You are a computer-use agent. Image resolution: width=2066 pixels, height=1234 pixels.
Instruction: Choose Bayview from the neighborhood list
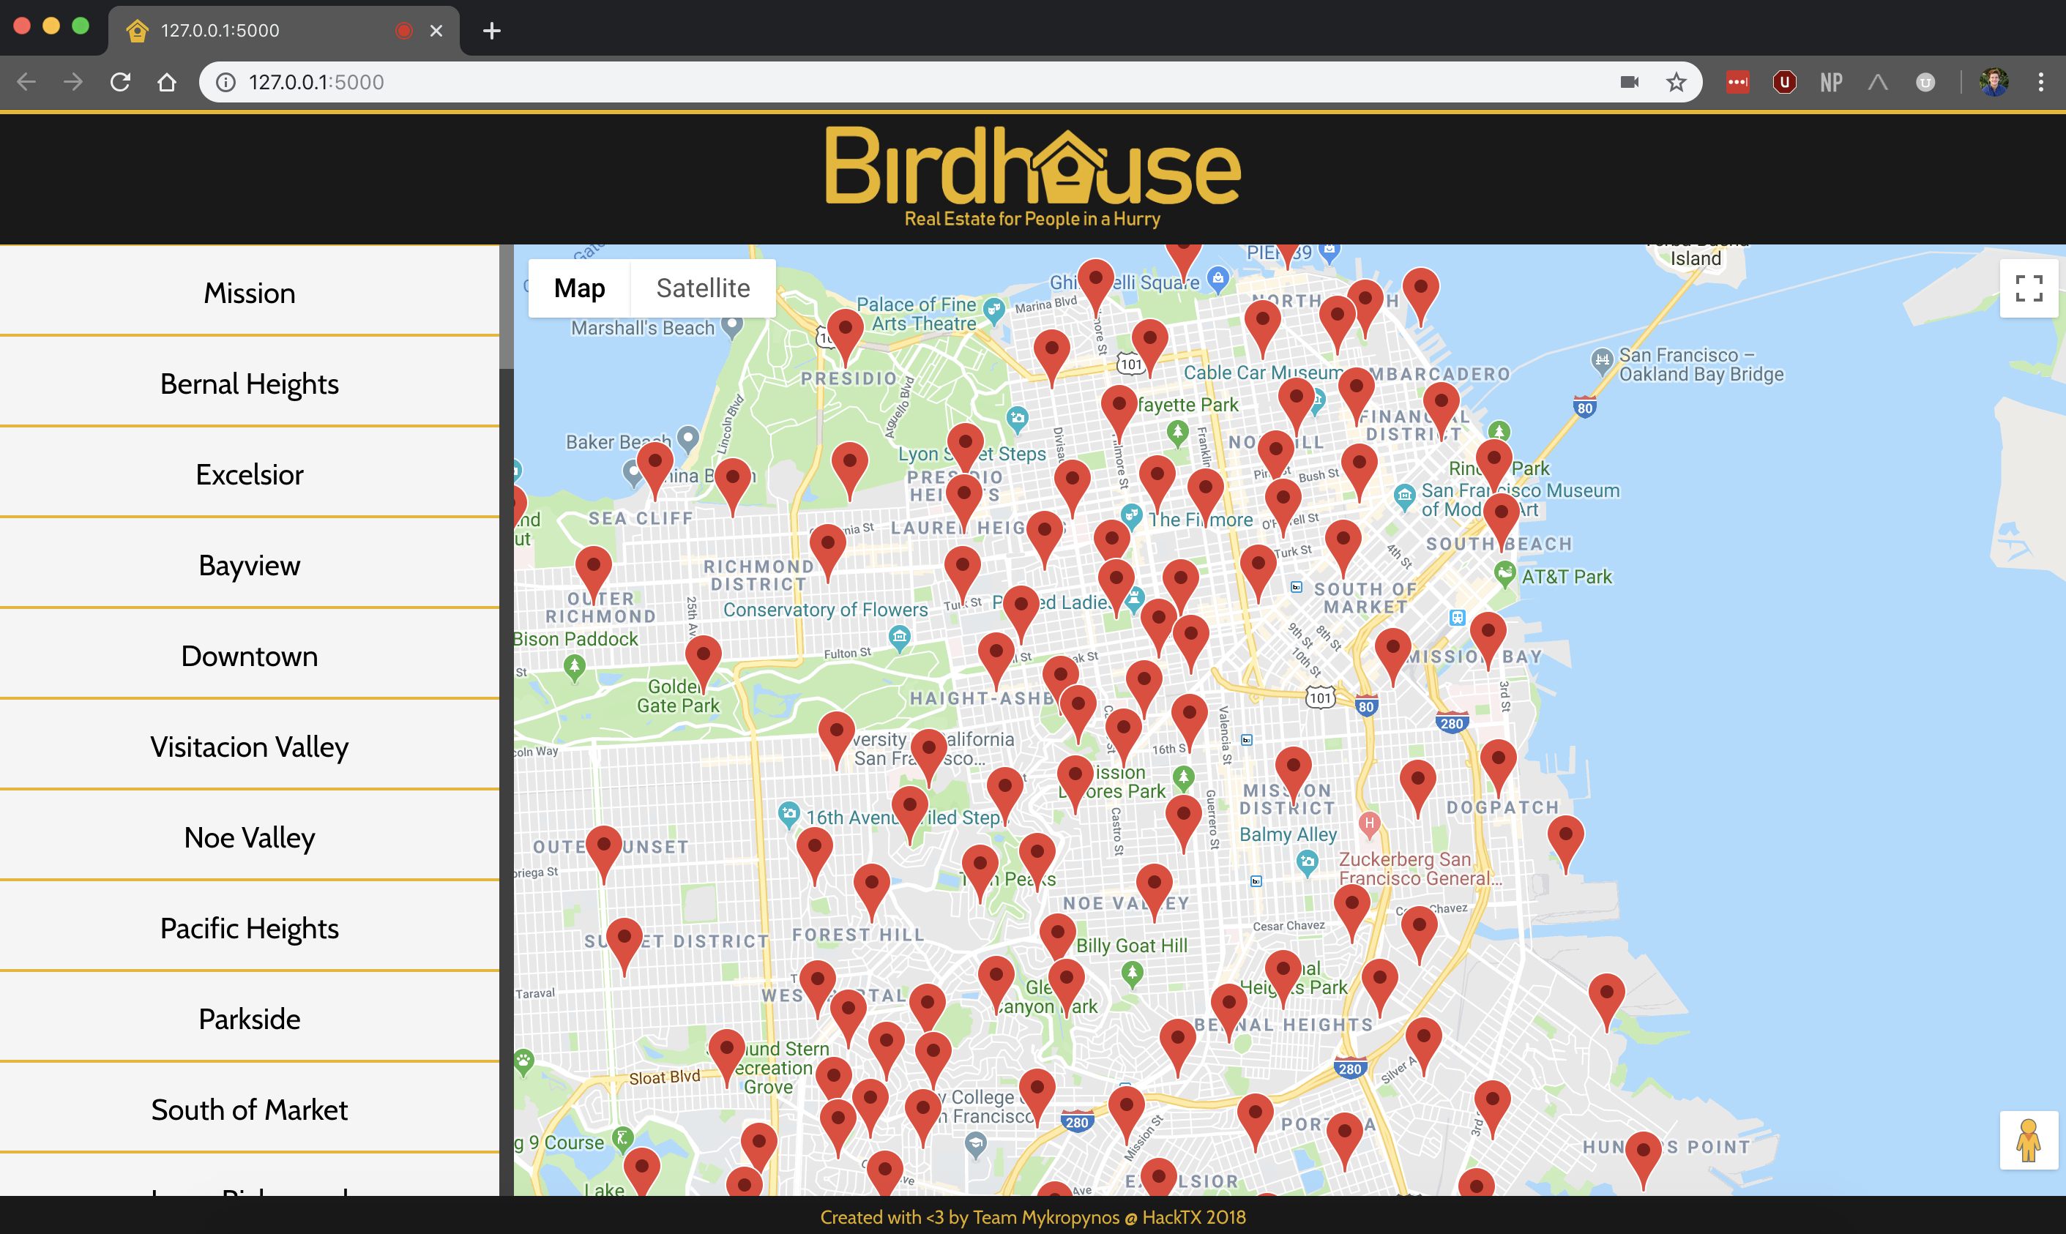point(250,564)
